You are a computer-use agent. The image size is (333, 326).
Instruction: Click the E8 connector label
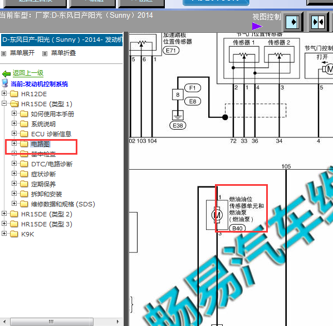click(x=193, y=101)
